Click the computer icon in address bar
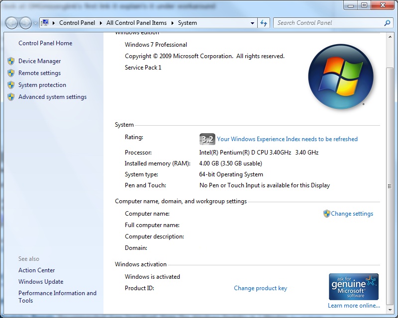The height and width of the screenshot is (318, 398). 45,23
